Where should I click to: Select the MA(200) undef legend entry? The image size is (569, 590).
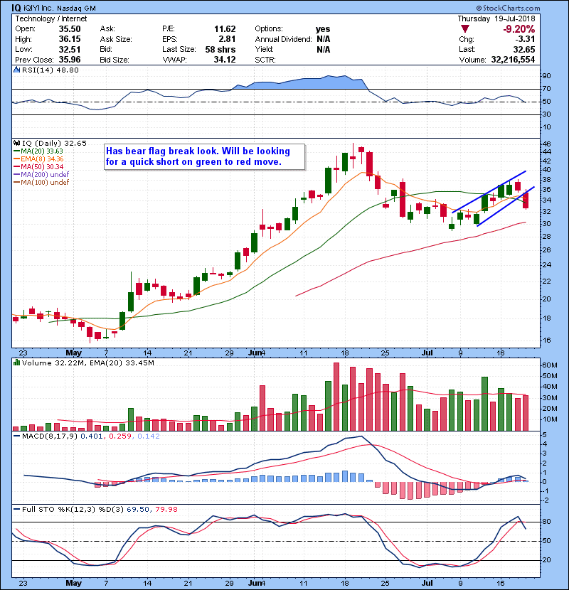[x=41, y=175]
